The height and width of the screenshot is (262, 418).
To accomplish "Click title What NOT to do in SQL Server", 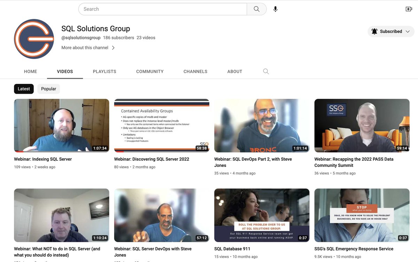I will click(x=57, y=252).
